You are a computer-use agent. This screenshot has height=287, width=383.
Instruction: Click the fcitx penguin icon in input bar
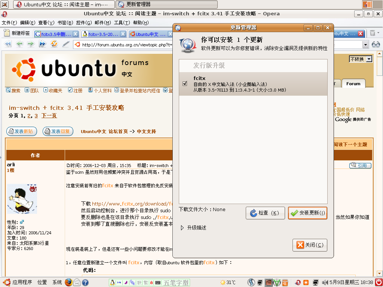pyautogui.click(x=112, y=283)
